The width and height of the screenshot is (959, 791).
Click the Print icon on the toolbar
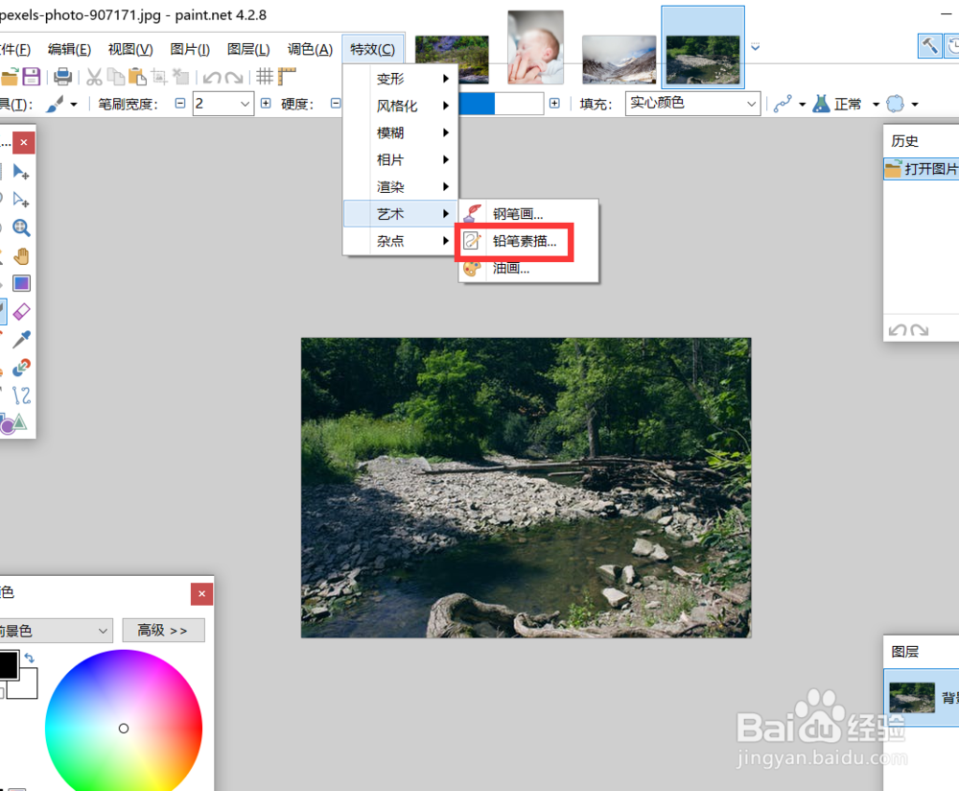pyautogui.click(x=63, y=76)
